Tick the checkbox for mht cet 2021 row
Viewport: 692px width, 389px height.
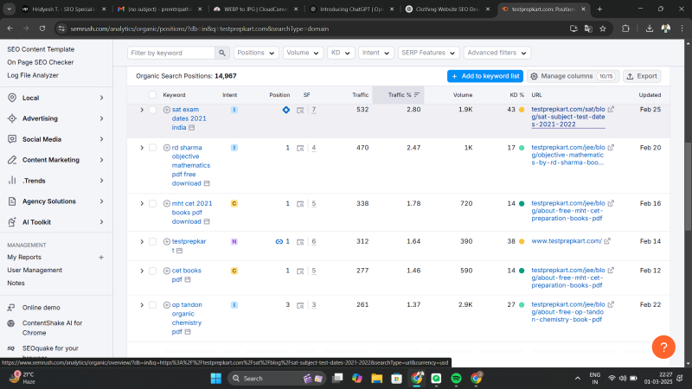153,203
